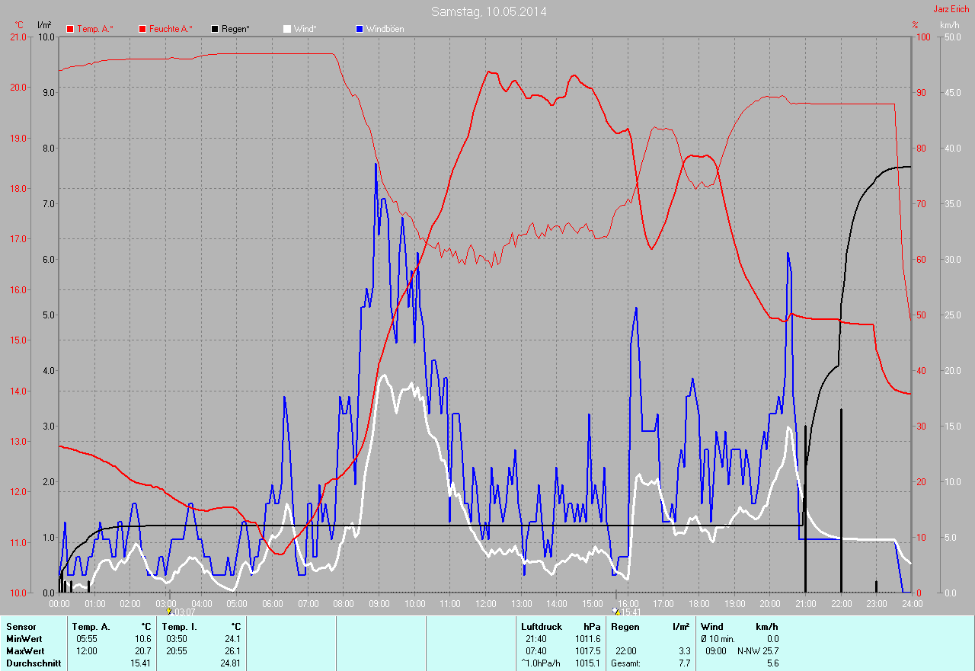This screenshot has height=671, width=975.
Task: Click the 'Temp. A.*' legend label
Action: point(95,29)
